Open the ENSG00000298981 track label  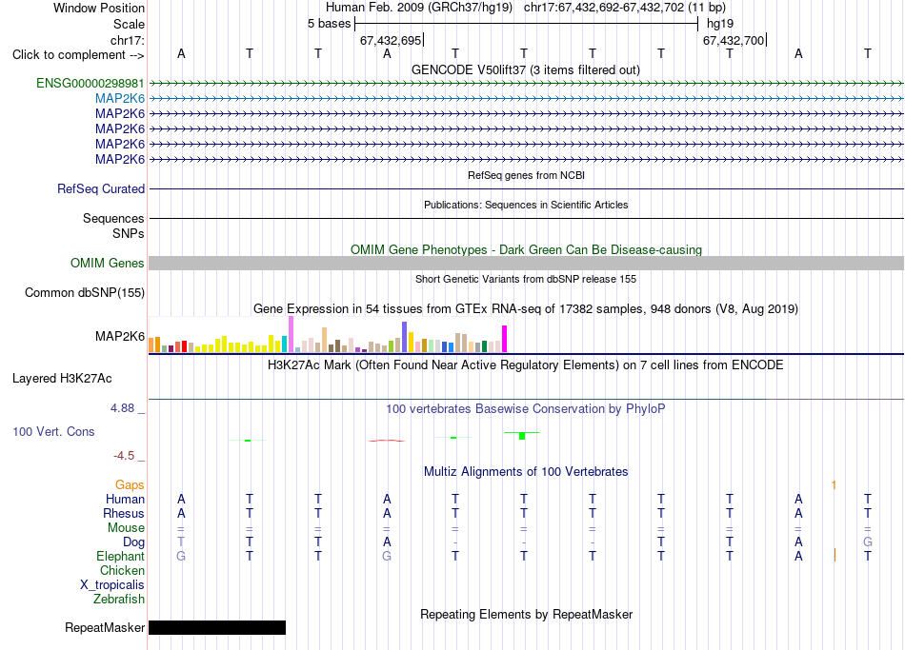[90, 83]
